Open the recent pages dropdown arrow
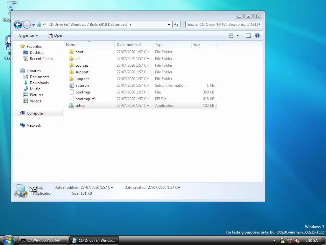Screen dimensions: 326x245 click(x=33, y=25)
